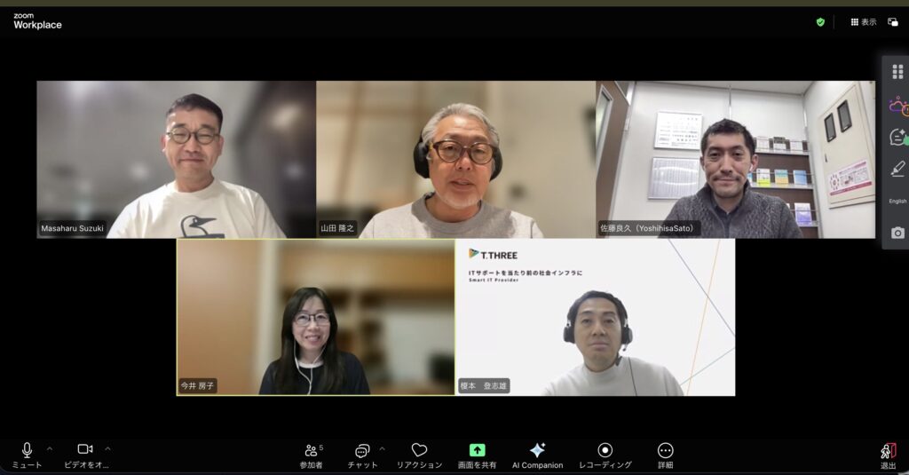Open the 表示 view layout menu
Screen dimensions: 909x475
point(863,22)
